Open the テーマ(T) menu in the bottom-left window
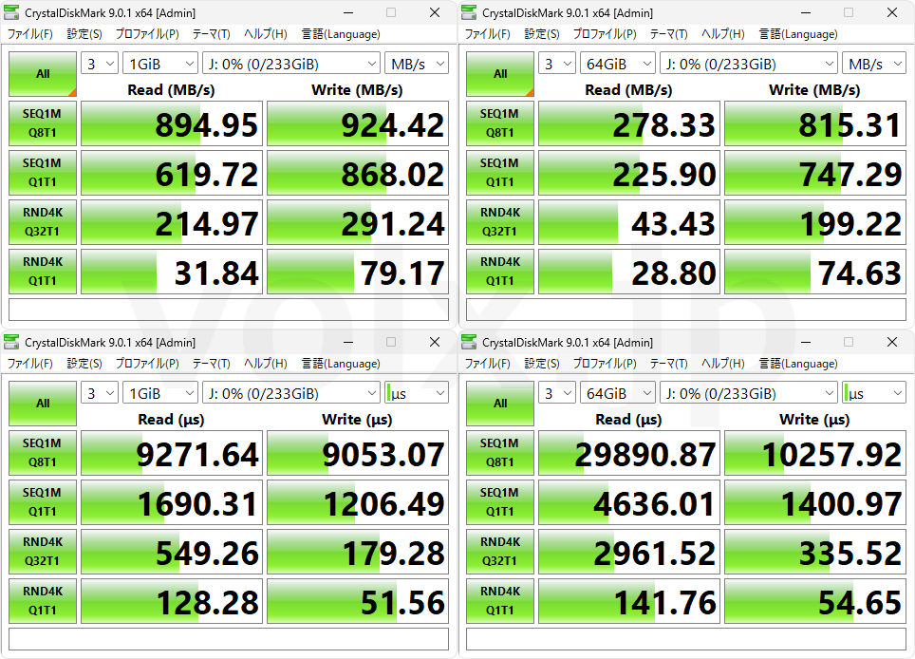Screen dimensions: 915x659 click(x=212, y=363)
